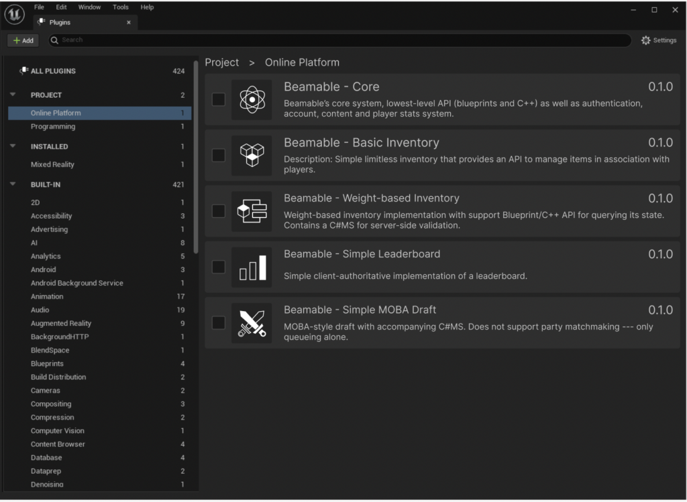Click the All Plugins plug icon

click(x=23, y=70)
